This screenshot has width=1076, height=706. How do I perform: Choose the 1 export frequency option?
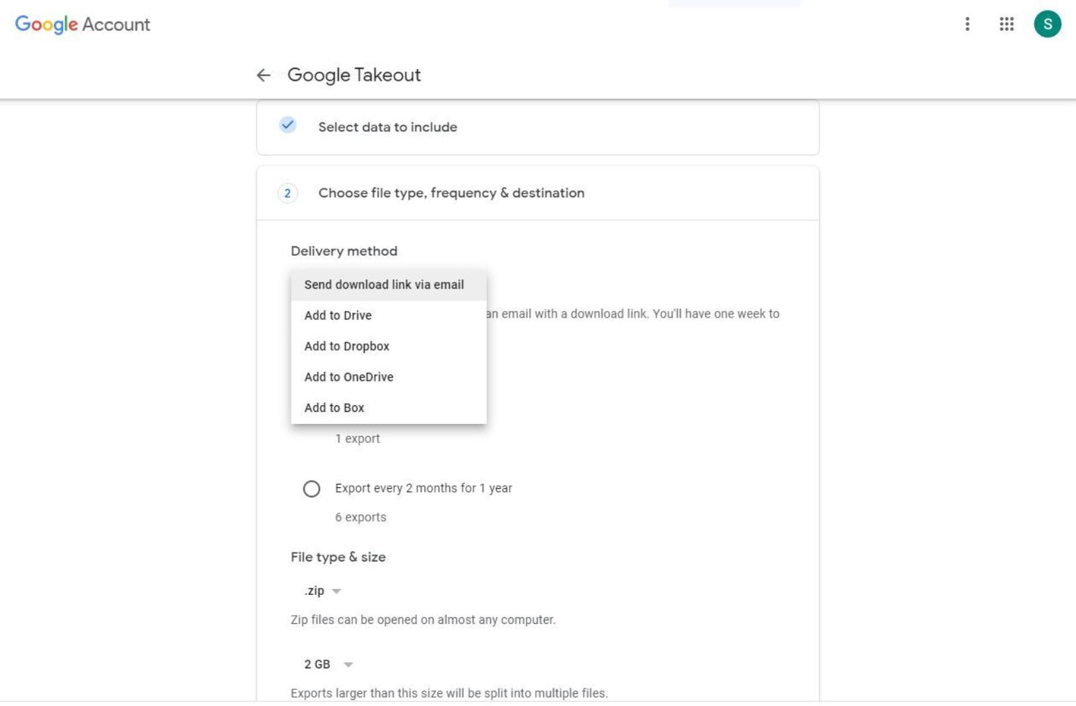(358, 438)
